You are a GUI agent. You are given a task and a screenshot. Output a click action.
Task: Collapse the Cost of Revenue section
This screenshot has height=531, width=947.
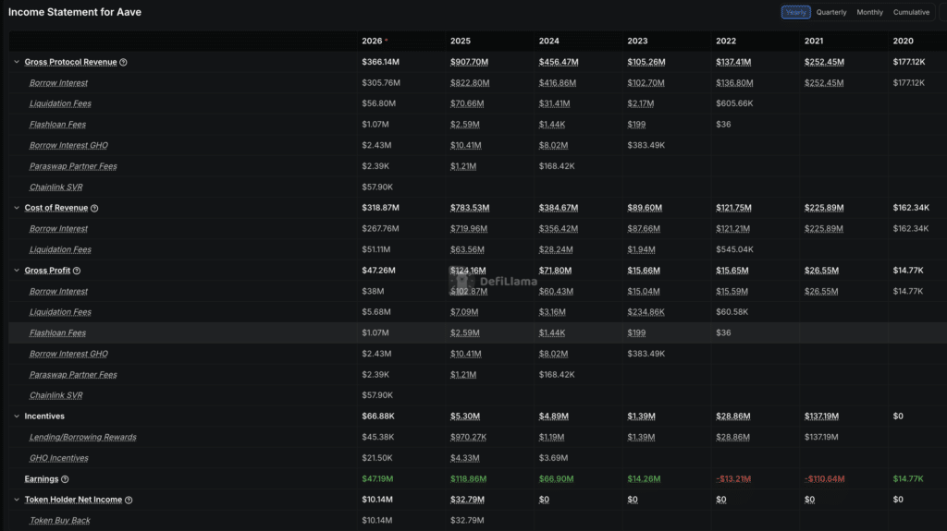(x=17, y=208)
